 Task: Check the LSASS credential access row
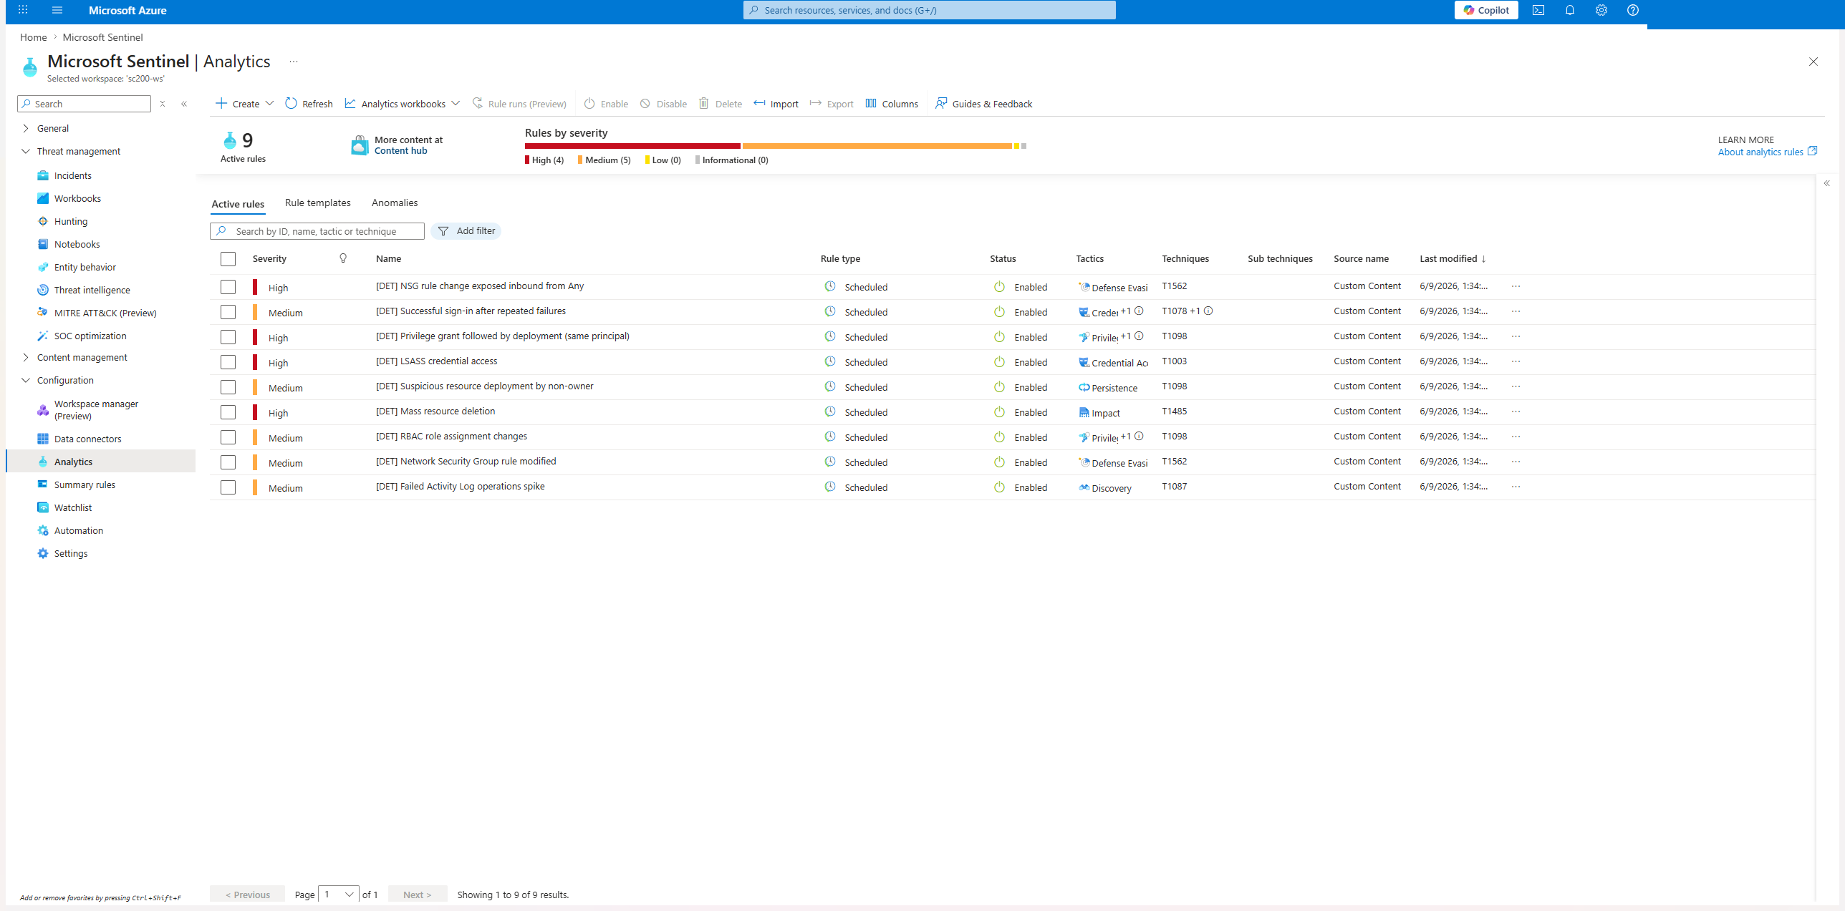click(228, 362)
